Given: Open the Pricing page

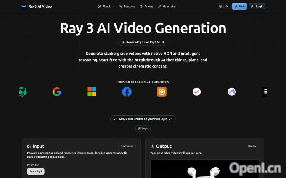Looking at the screenshot, I should pos(147,6).
